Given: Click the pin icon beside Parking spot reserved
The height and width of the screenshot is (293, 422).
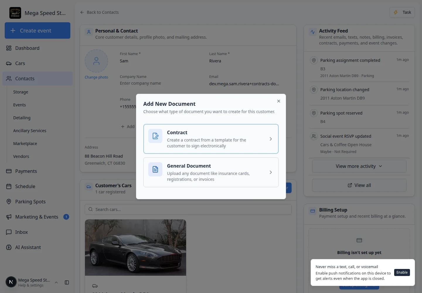Looking at the screenshot, I should tap(314, 113).
